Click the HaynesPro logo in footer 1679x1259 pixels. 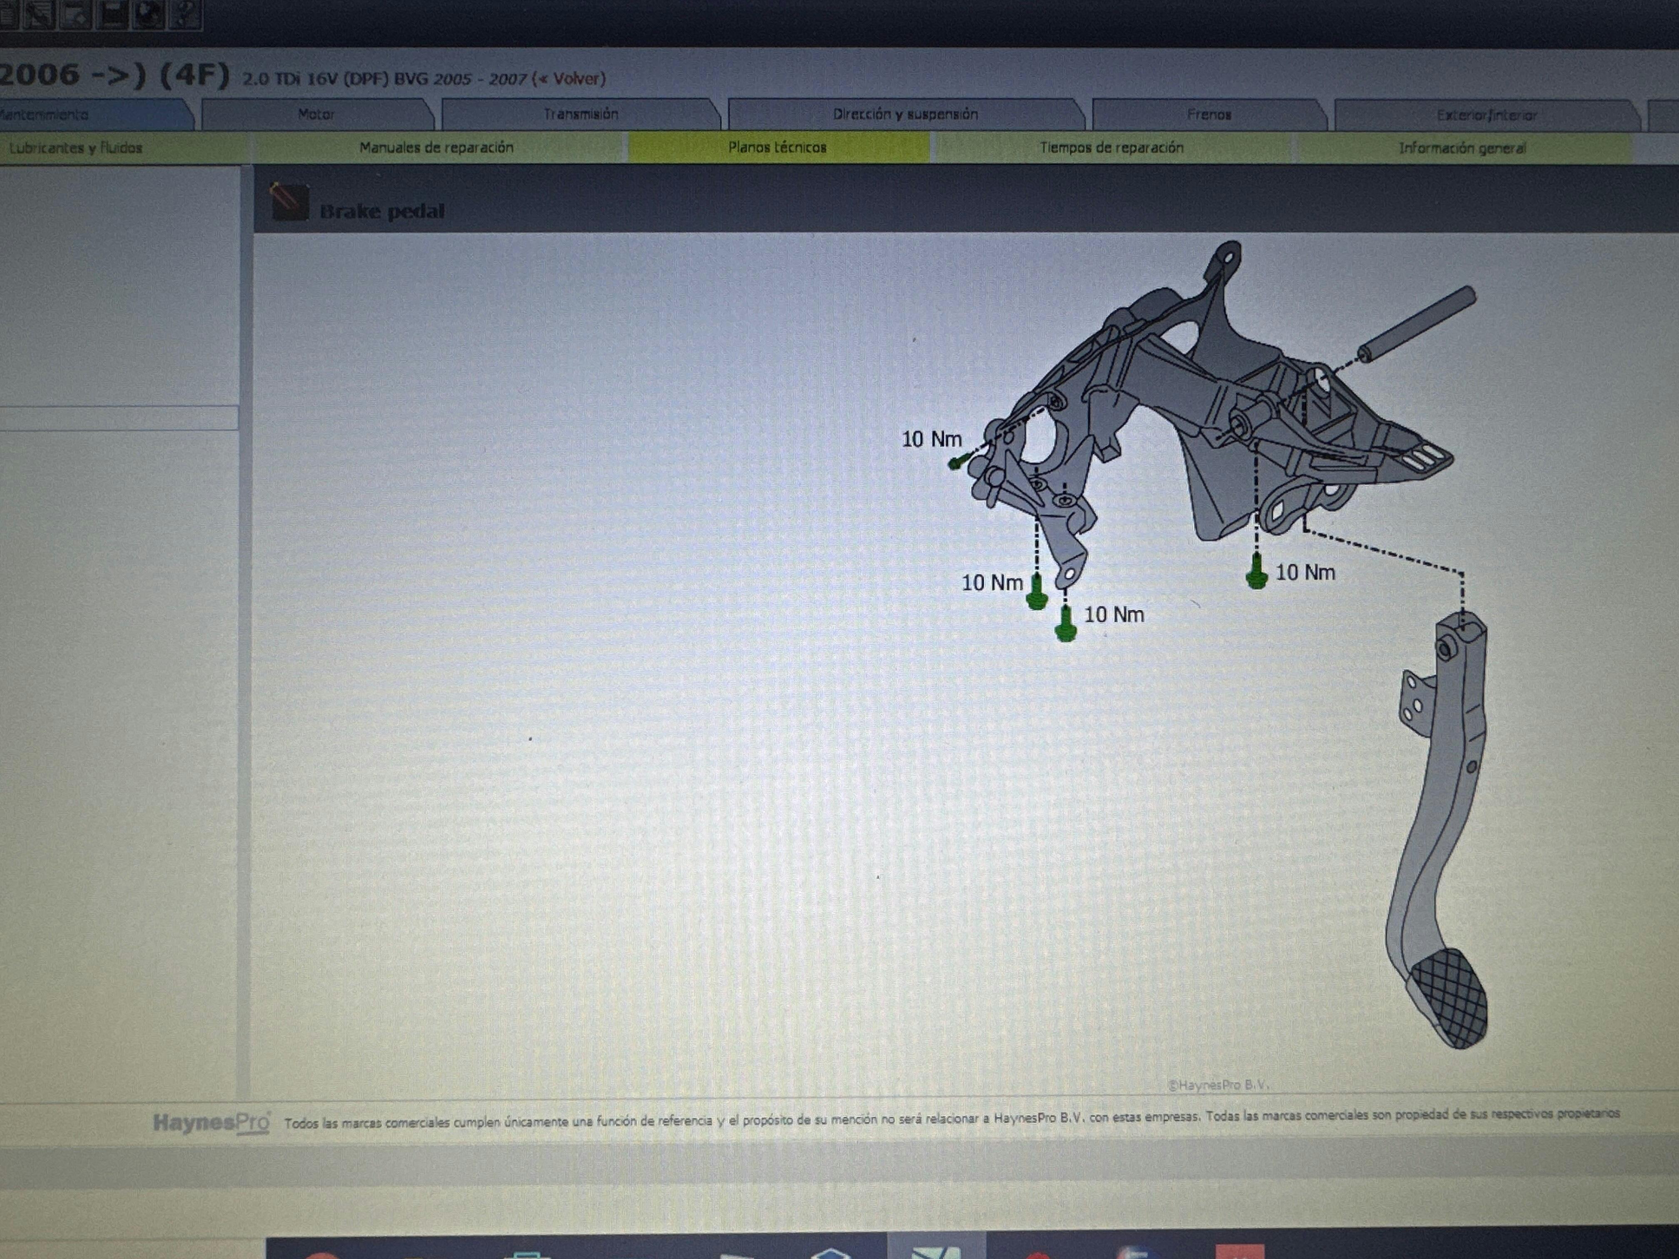(x=211, y=1122)
